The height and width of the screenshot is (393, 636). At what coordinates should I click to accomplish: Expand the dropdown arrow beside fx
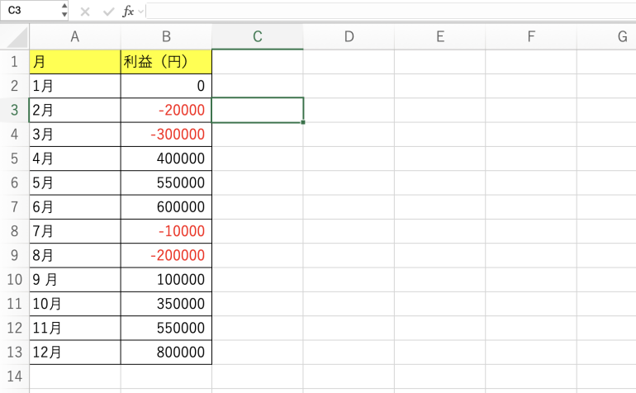(x=140, y=12)
